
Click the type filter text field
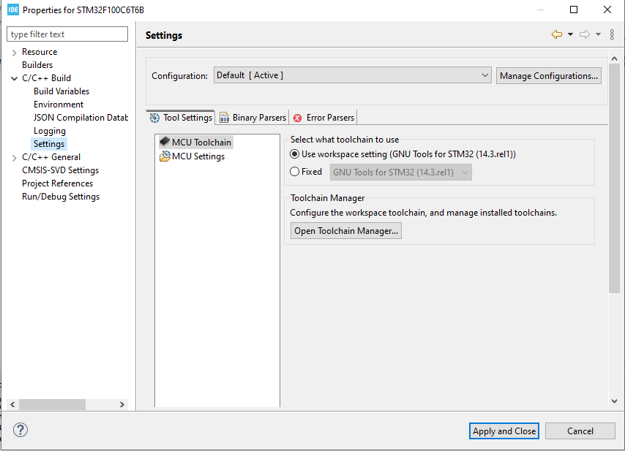[x=67, y=34]
